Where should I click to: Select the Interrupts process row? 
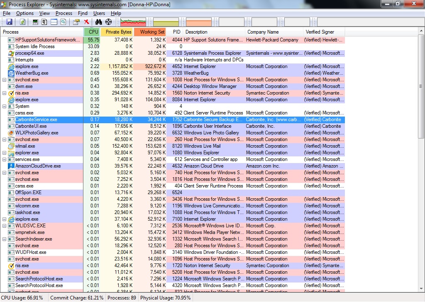point(172,60)
